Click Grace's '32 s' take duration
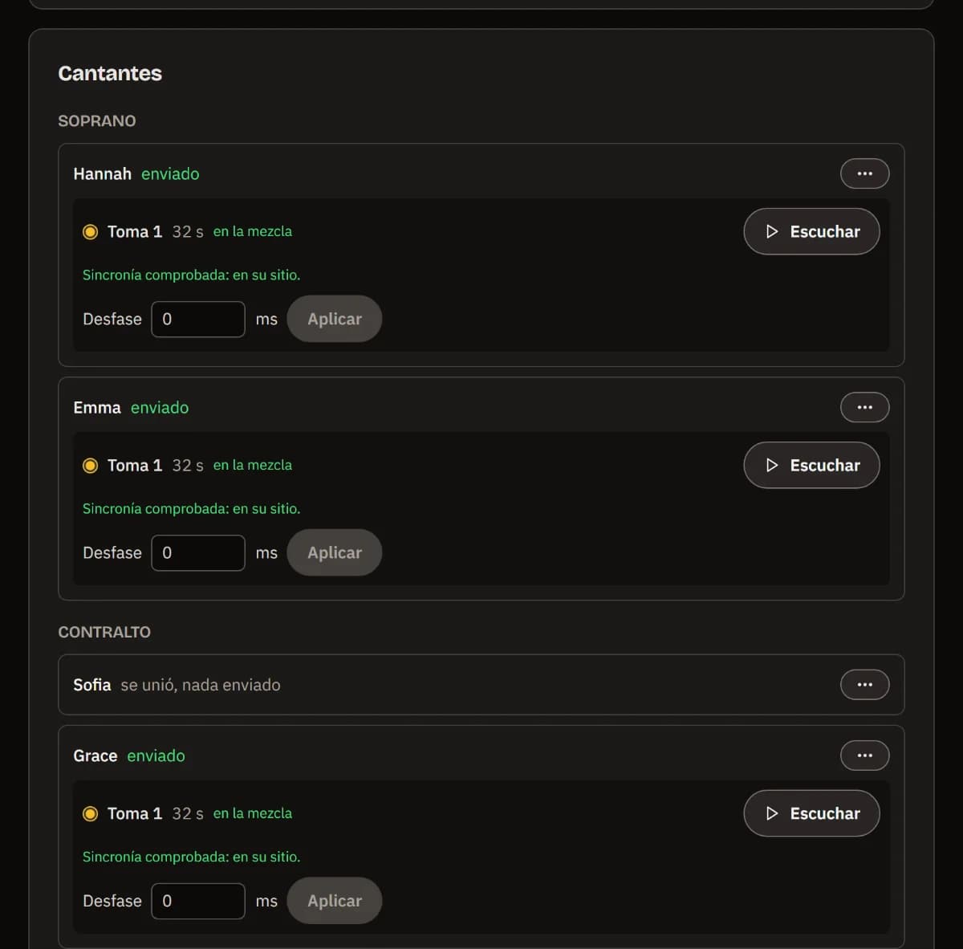This screenshot has width=963, height=949. pyautogui.click(x=188, y=813)
